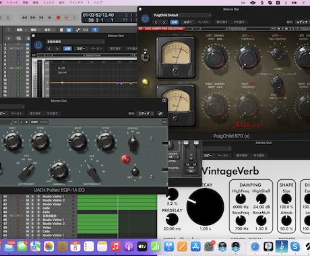Open the PuigChild Default preset dropdown
The width and height of the screenshot is (310, 256).
(182, 15)
